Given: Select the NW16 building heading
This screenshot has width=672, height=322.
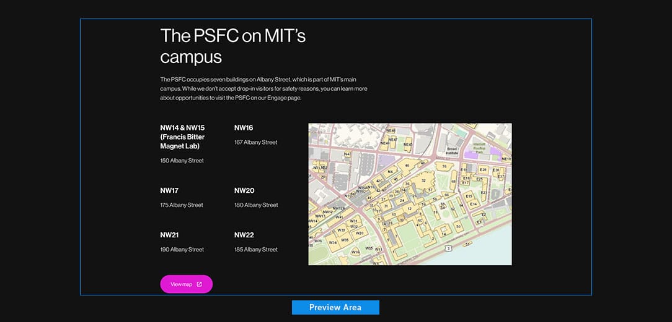Looking at the screenshot, I should 244,128.
